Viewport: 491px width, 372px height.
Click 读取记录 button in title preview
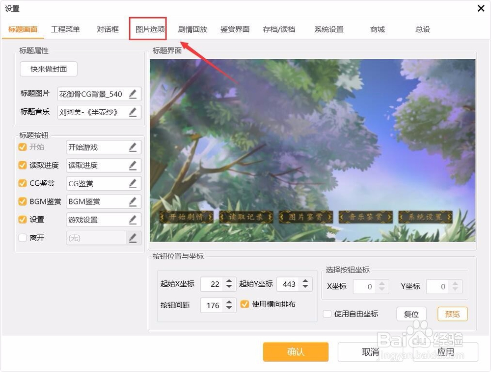(246, 217)
